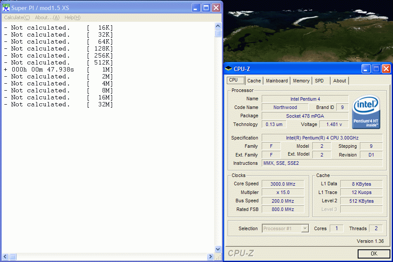Click the Revision value 'D1'

[x=371, y=155]
